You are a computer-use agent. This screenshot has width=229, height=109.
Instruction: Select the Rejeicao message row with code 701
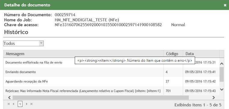(111, 91)
